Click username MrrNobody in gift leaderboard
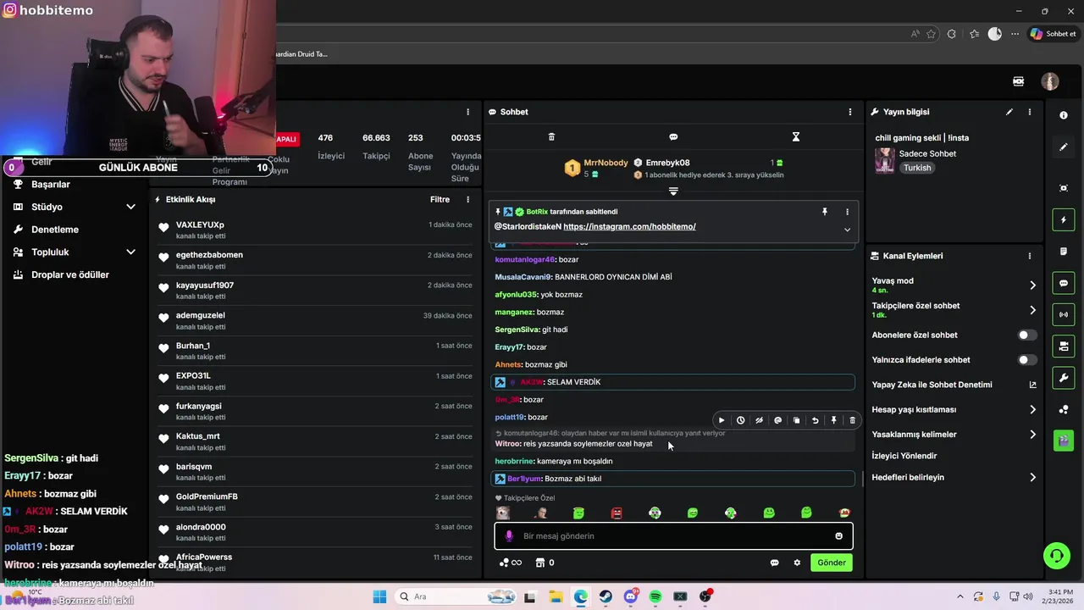 [606, 163]
